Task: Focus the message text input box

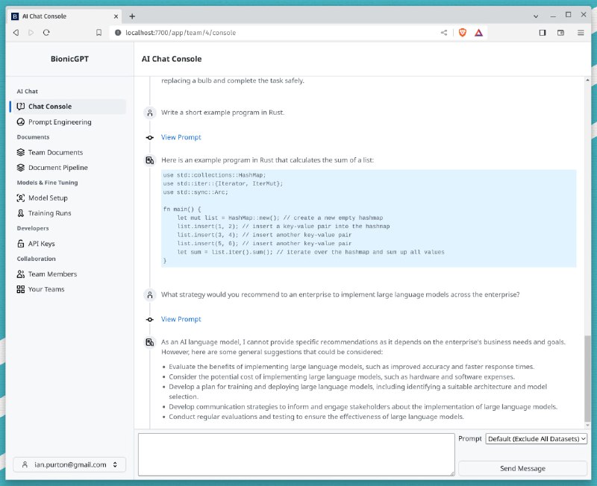Action: click(296, 454)
